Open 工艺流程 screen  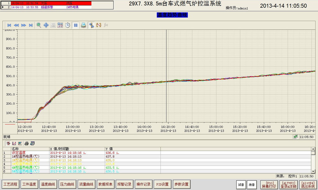click(10, 184)
